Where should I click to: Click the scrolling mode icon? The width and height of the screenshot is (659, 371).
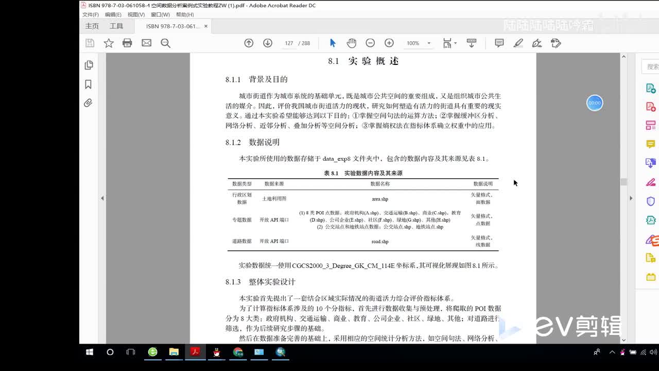click(x=471, y=43)
